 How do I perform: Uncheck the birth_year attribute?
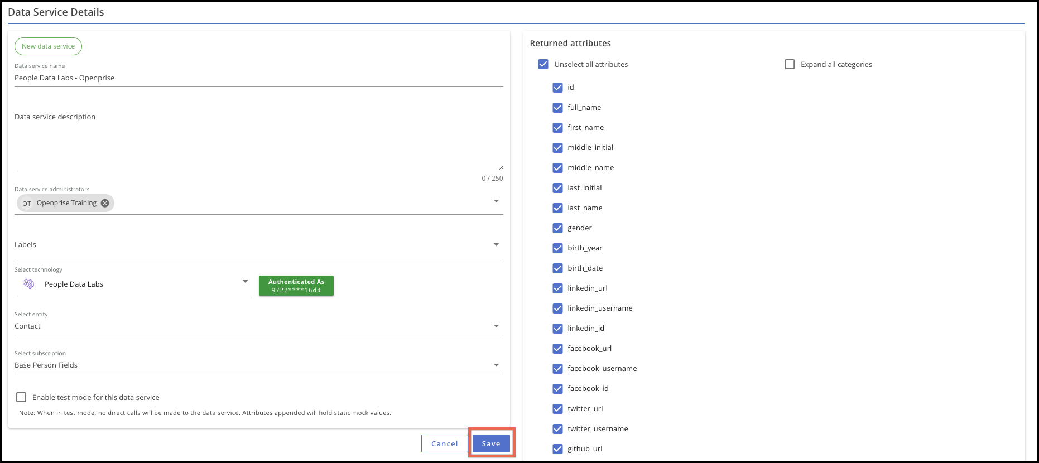[557, 248]
